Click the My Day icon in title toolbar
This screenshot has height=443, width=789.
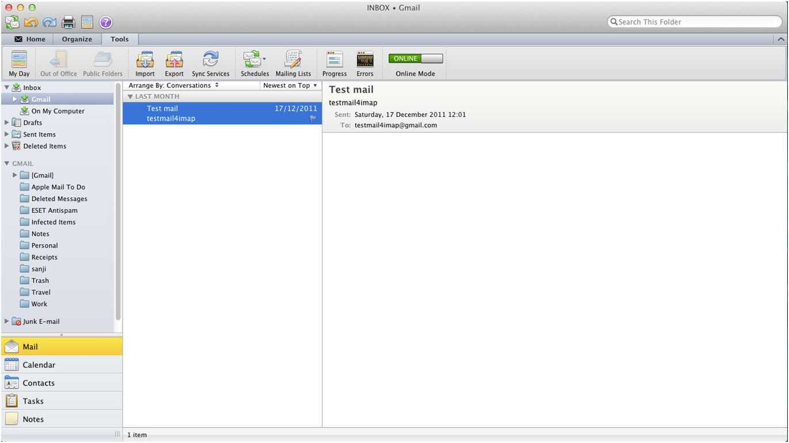87,22
